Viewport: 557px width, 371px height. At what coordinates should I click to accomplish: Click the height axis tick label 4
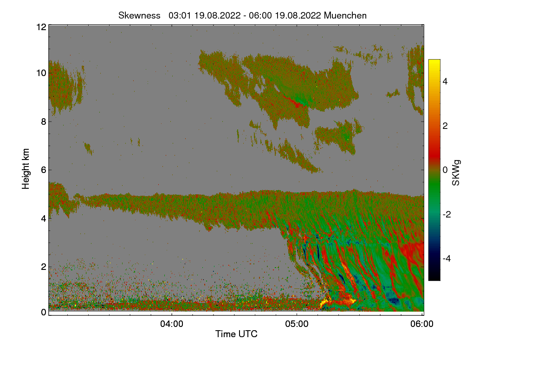click(43, 218)
